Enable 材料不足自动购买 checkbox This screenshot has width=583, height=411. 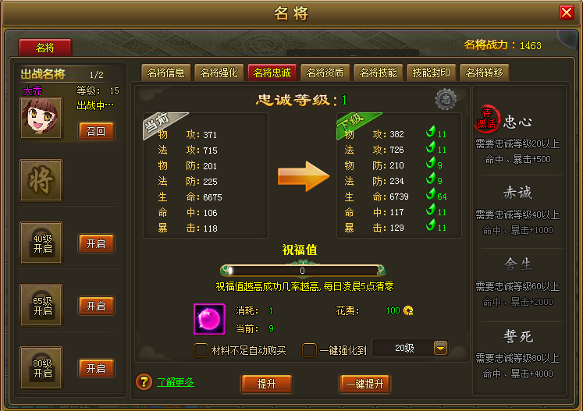(x=201, y=350)
